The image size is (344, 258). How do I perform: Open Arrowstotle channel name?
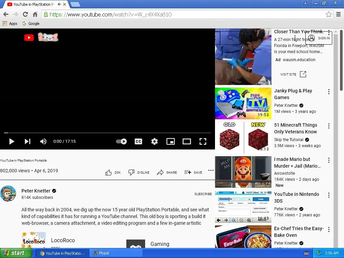click(x=284, y=173)
